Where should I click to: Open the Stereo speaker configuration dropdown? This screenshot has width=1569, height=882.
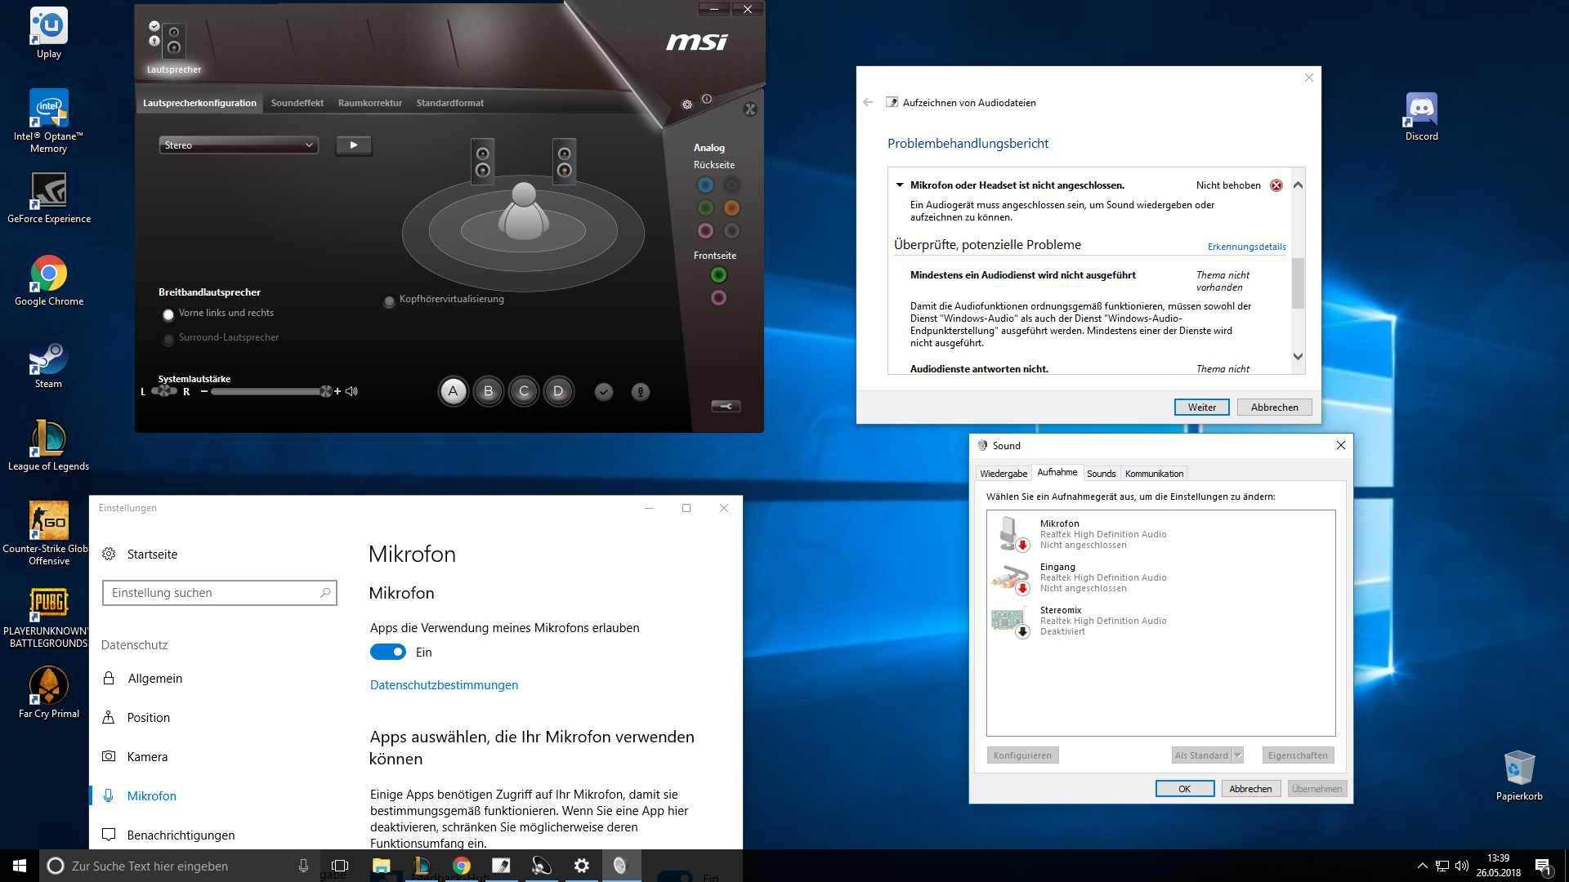coord(238,145)
